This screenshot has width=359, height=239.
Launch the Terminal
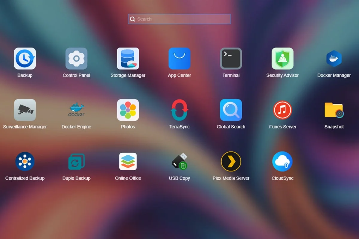click(231, 58)
